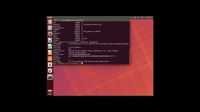The image size is (200, 112).
Task: Click the size value "118784"
Action: pos(77,31)
